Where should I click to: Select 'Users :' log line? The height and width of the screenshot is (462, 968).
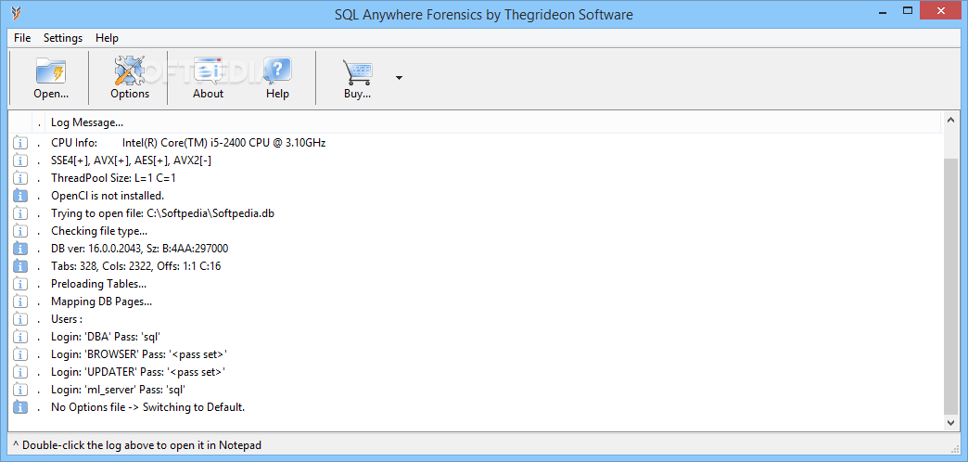67,319
